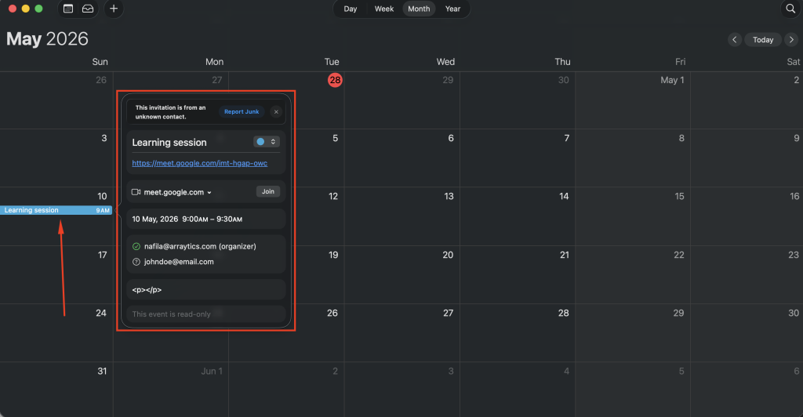
Task: Expand the meet.google.com dropdown chevron
Action: [x=209, y=192]
